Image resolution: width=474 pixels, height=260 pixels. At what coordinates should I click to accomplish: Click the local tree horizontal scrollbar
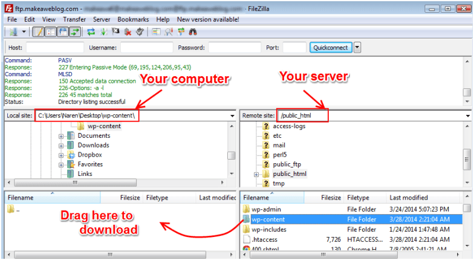tap(75, 183)
